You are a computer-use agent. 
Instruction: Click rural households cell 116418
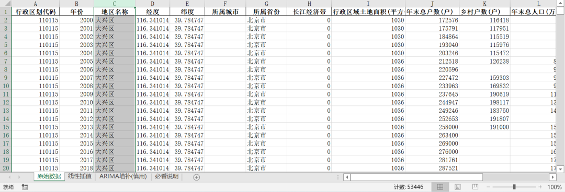coord(484,20)
